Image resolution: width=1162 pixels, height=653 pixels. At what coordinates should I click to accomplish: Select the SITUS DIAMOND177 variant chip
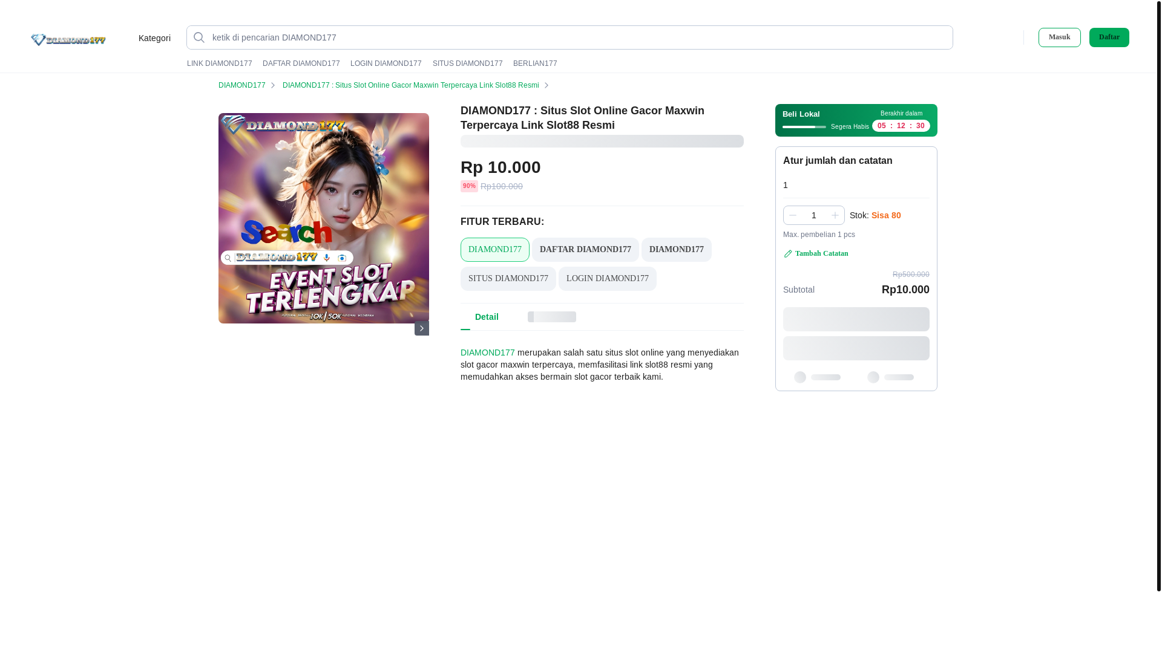[508, 279]
